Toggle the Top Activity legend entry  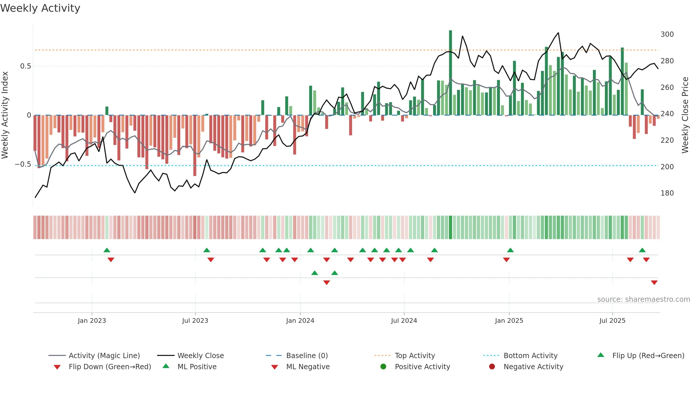405,355
